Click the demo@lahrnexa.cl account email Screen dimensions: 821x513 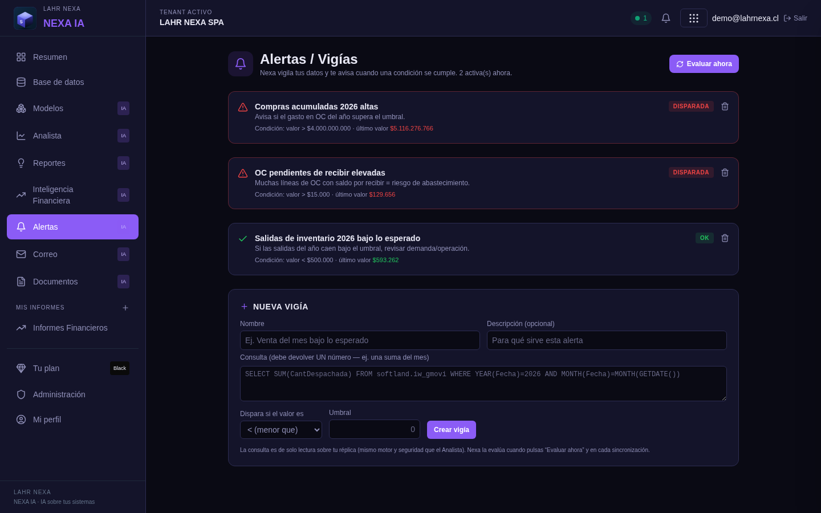point(745,18)
